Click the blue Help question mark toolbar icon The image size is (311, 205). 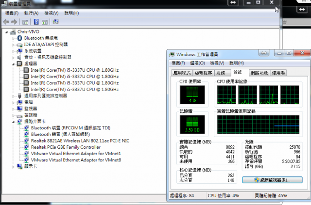[36, 22]
